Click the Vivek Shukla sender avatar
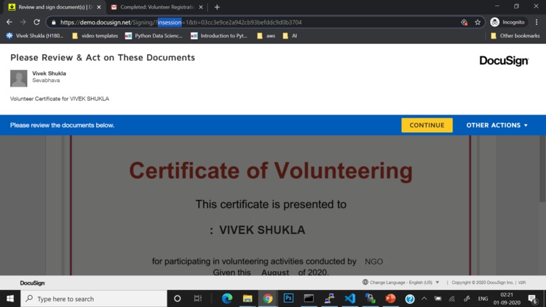Image resolution: width=546 pixels, height=307 pixels. point(18,78)
